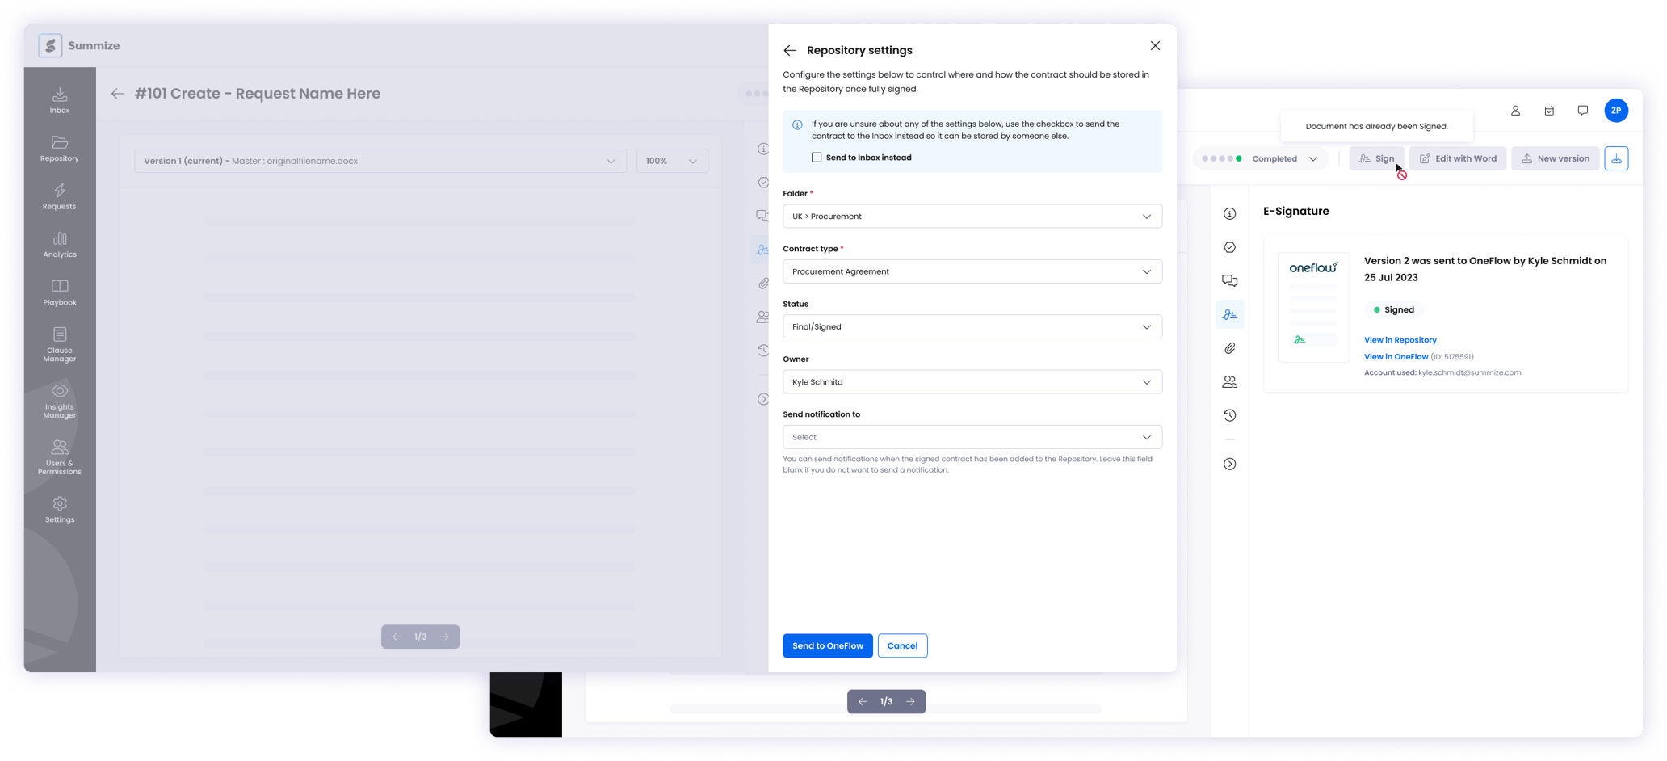1667x761 pixels.
Task: Open the comments panel icon
Action: pos(1230,280)
